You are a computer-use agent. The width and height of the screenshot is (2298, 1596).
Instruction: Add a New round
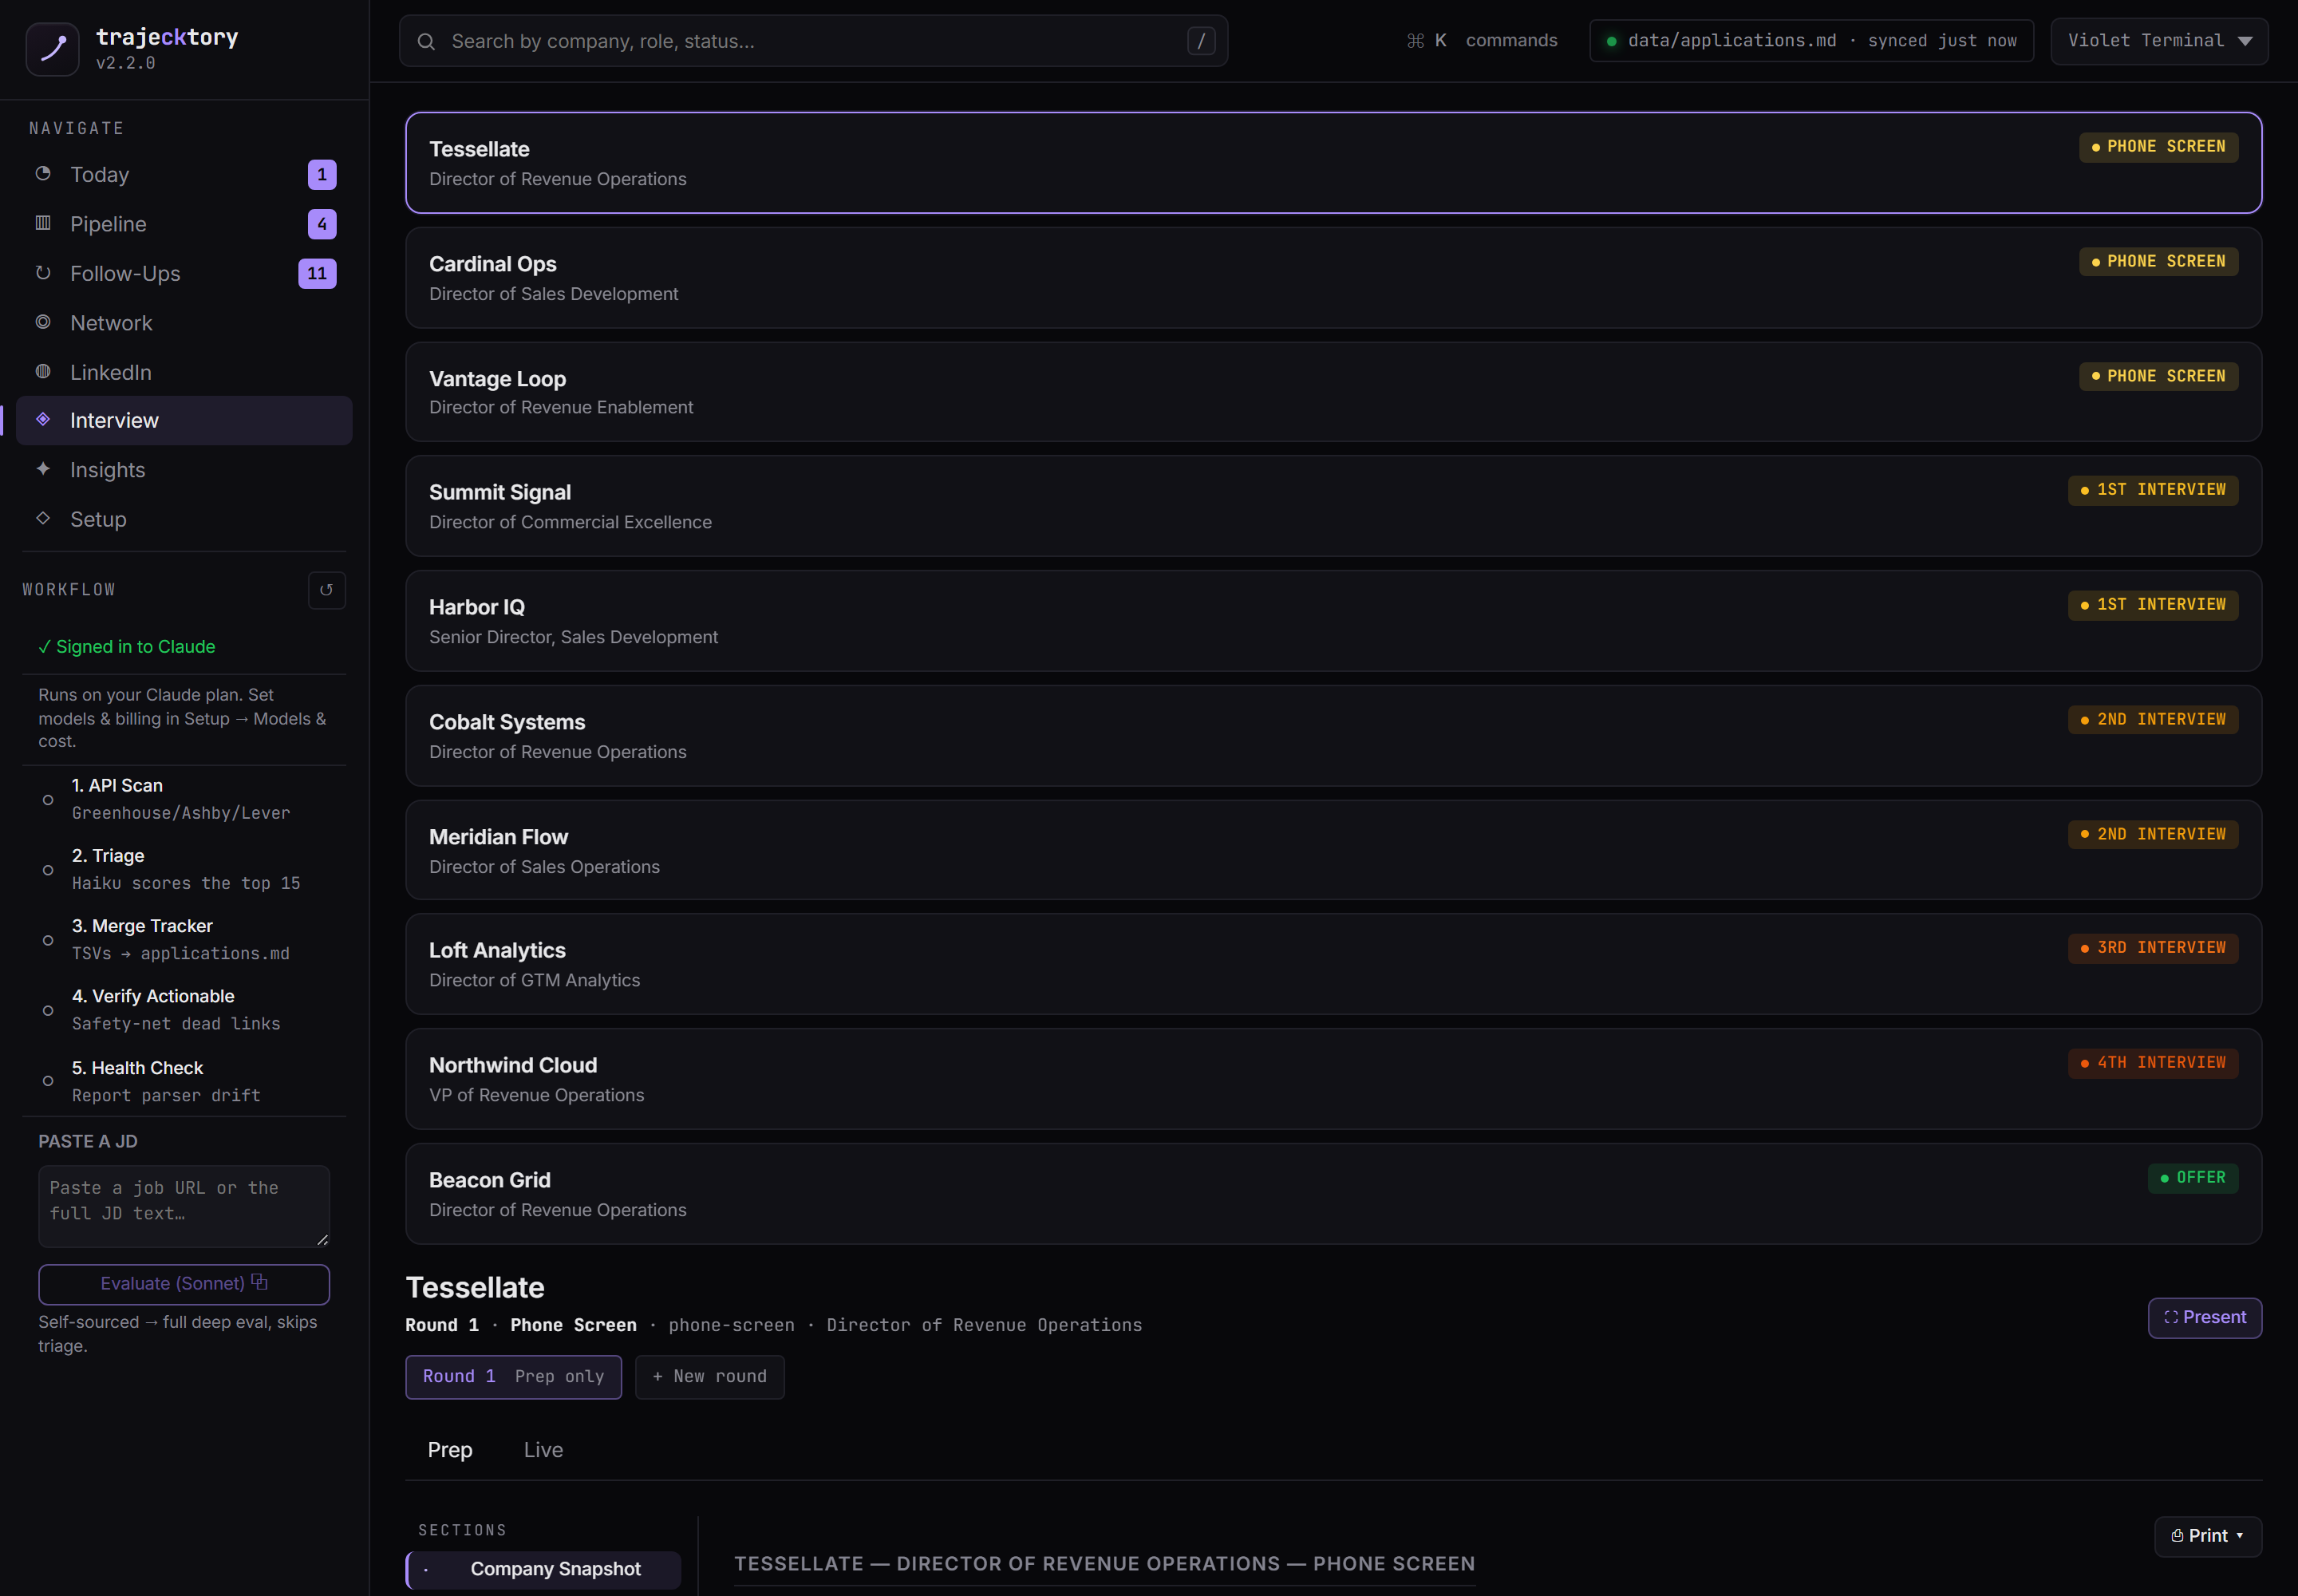(x=709, y=1377)
